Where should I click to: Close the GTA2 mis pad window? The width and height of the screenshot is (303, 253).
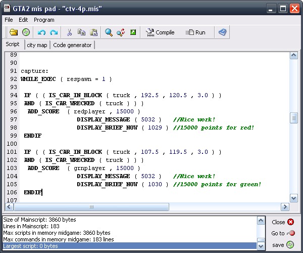coord(294,9)
